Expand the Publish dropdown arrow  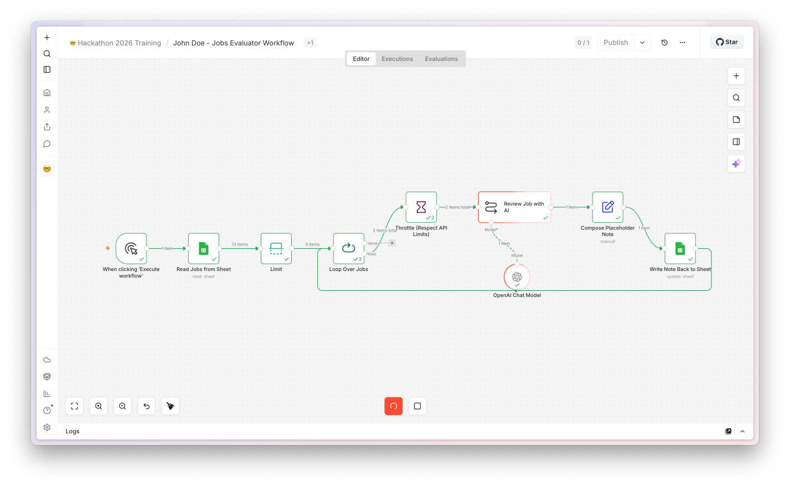pos(642,43)
